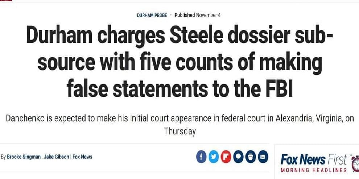Share article on Facebook
The width and height of the screenshot is (359, 179).
(x=201, y=157)
